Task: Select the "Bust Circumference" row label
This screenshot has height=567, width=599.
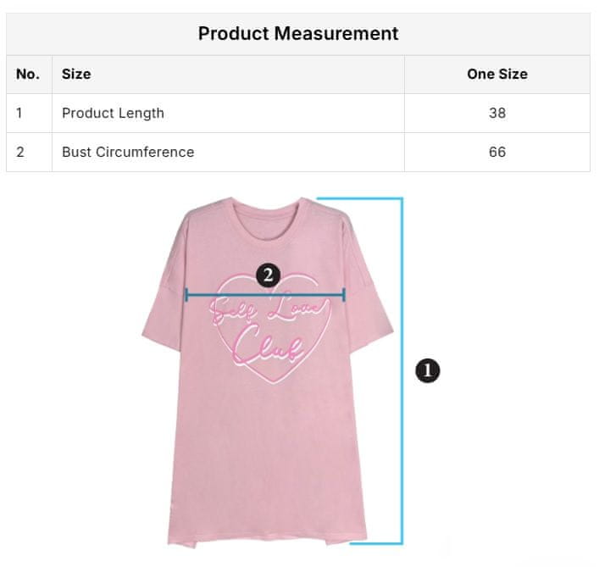Action: point(128,153)
